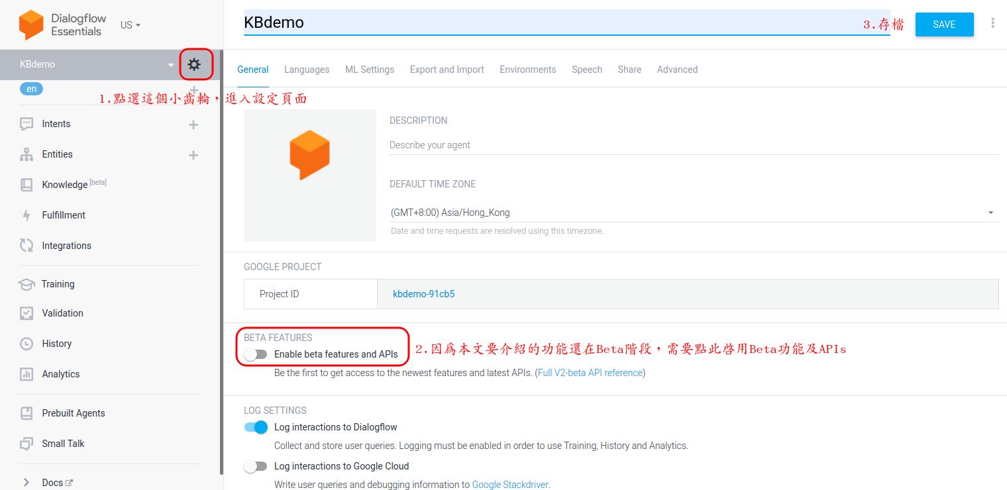This screenshot has height=490, width=1007.
Task: Click the Entities sidebar icon
Action: click(26, 154)
